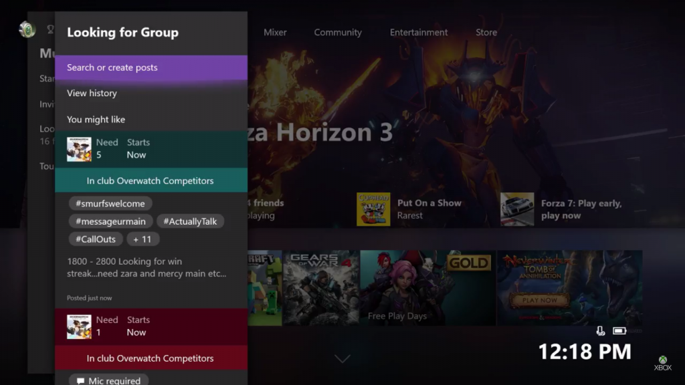
Task: Open View history
Action: pos(92,93)
